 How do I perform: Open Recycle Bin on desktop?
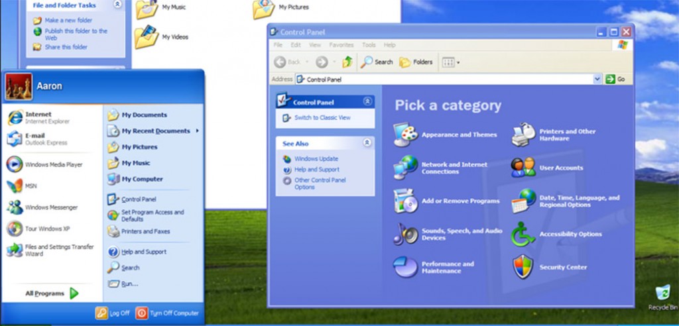point(662,297)
